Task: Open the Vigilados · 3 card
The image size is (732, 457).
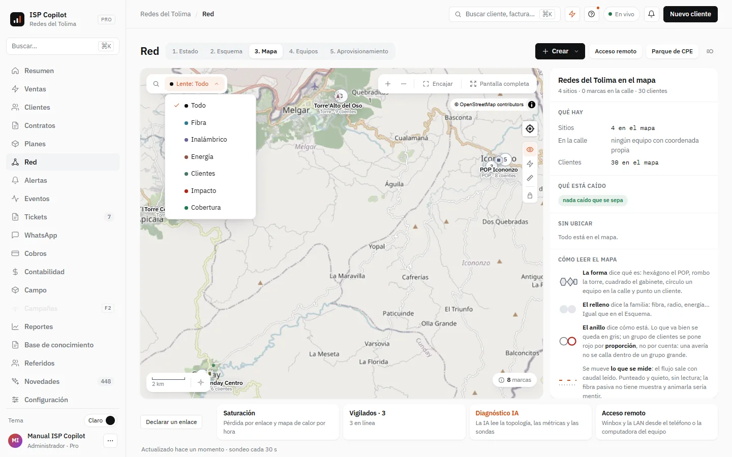Action: (404, 422)
